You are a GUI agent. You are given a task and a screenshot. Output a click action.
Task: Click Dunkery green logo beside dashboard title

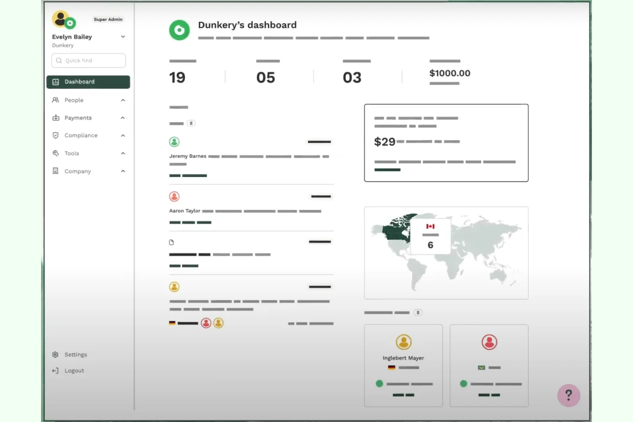[x=179, y=30]
